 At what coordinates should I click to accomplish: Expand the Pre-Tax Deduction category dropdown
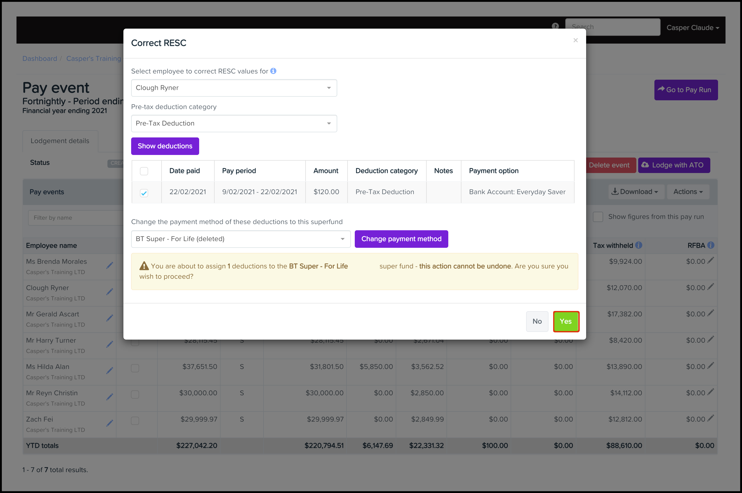click(x=234, y=123)
